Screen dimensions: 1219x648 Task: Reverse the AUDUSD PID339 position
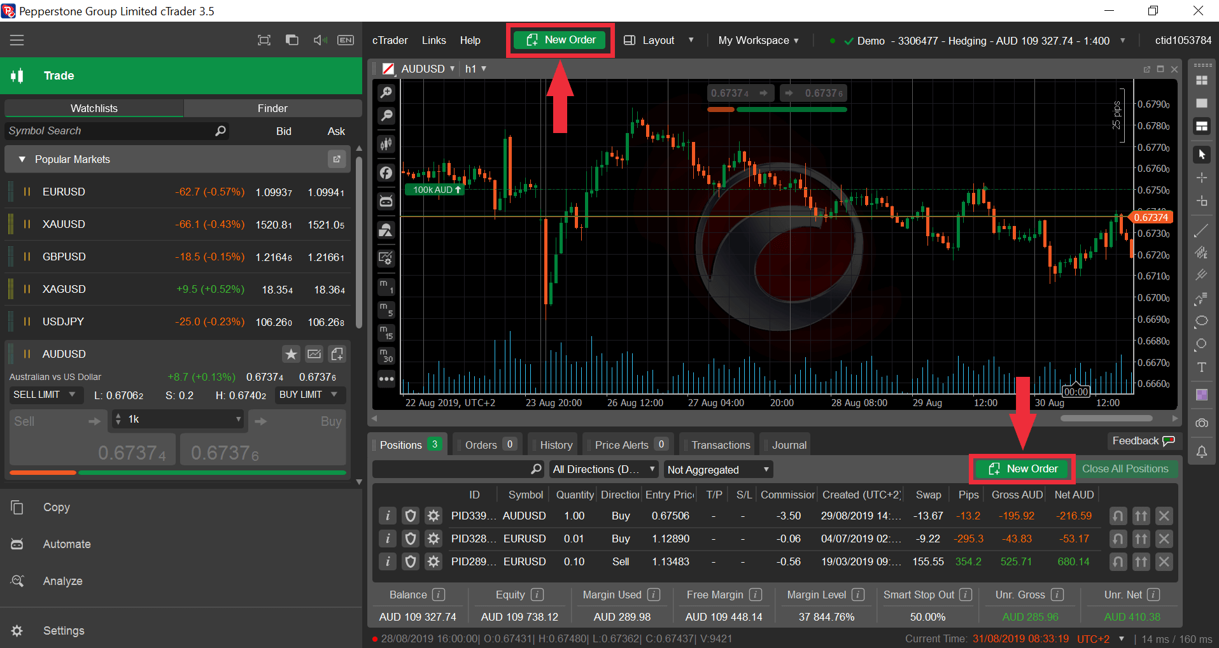(1118, 516)
